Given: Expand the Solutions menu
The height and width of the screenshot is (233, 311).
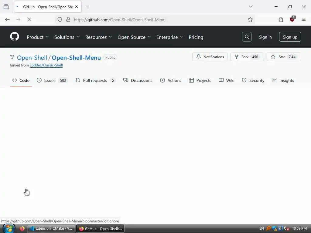Looking at the screenshot, I should pyautogui.click(x=67, y=37).
